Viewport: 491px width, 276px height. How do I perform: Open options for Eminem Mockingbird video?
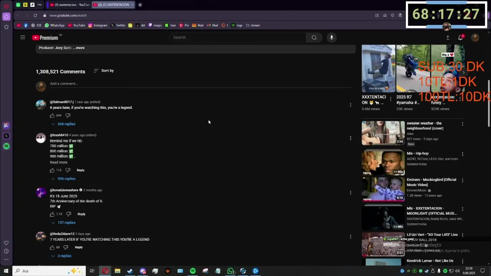click(463, 180)
